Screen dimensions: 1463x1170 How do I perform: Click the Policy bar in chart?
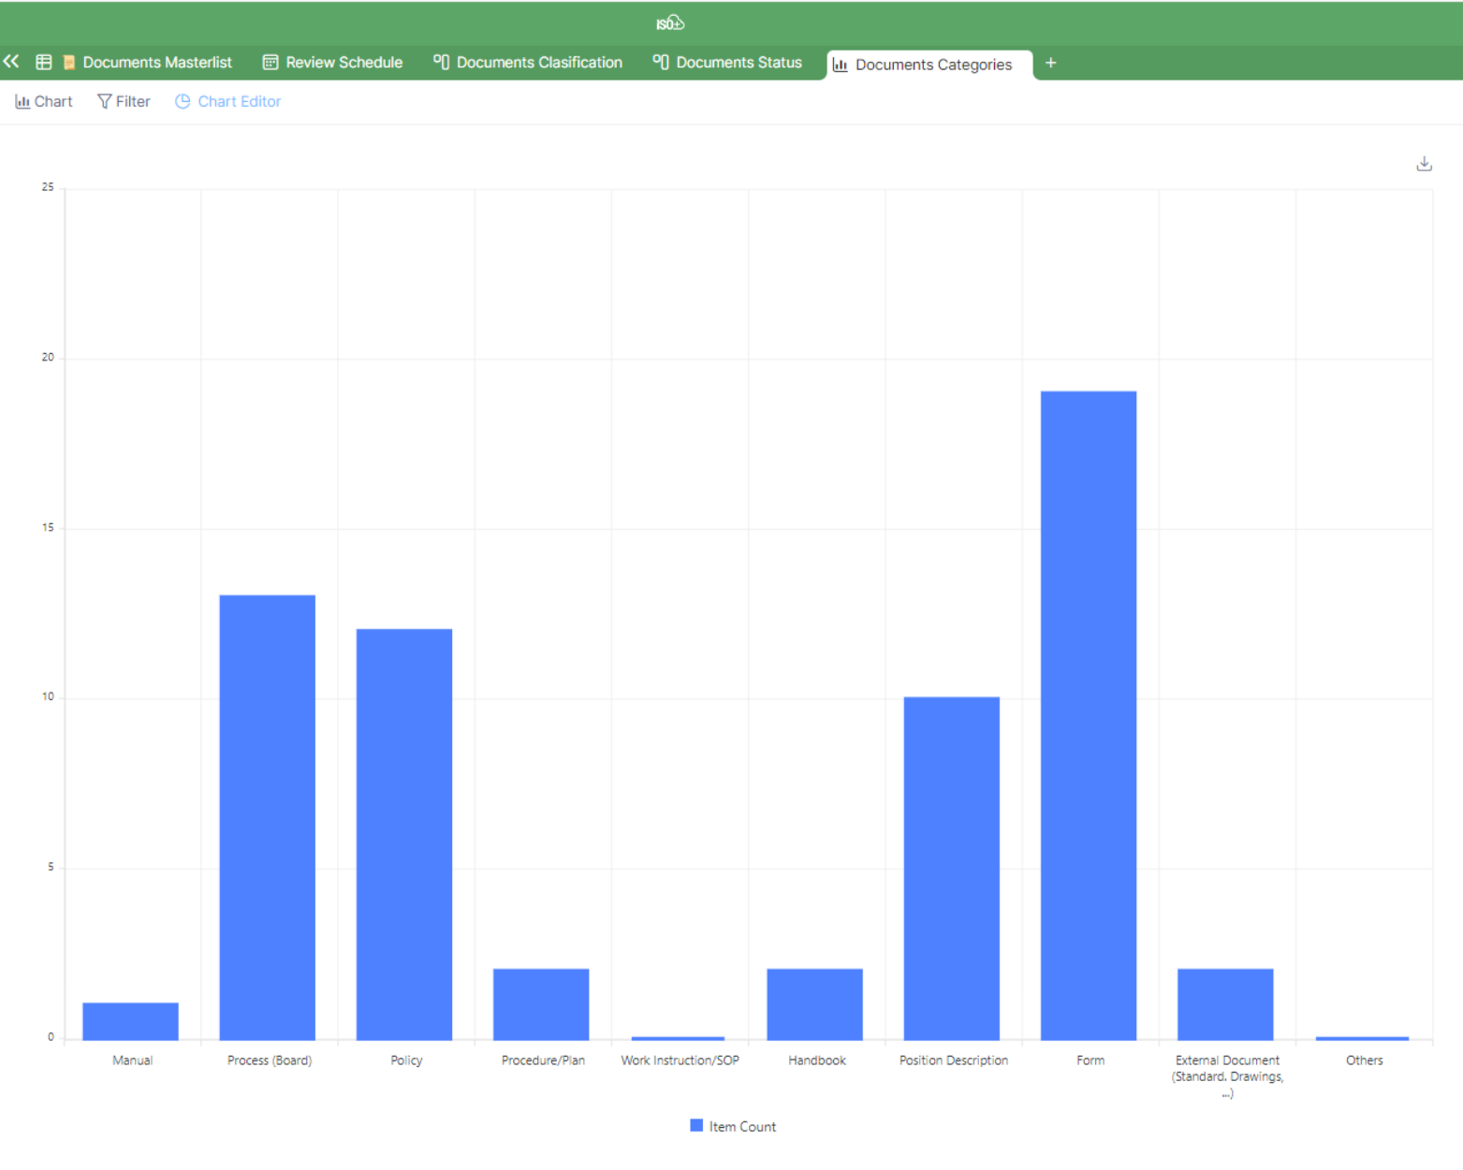(x=404, y=834)
